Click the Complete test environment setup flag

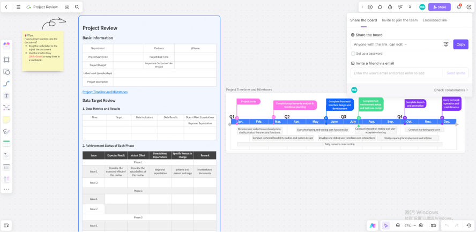click(x=371, y=104)
